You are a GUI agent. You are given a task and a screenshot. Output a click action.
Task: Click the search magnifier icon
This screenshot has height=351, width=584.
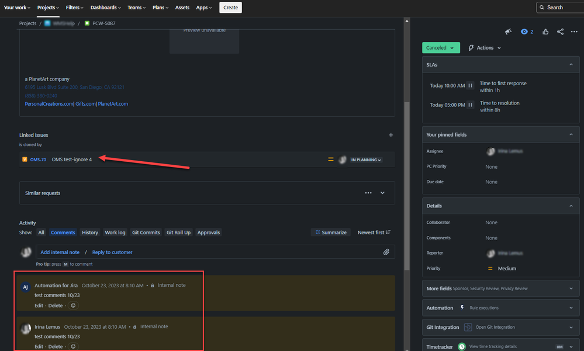[542, 8]
